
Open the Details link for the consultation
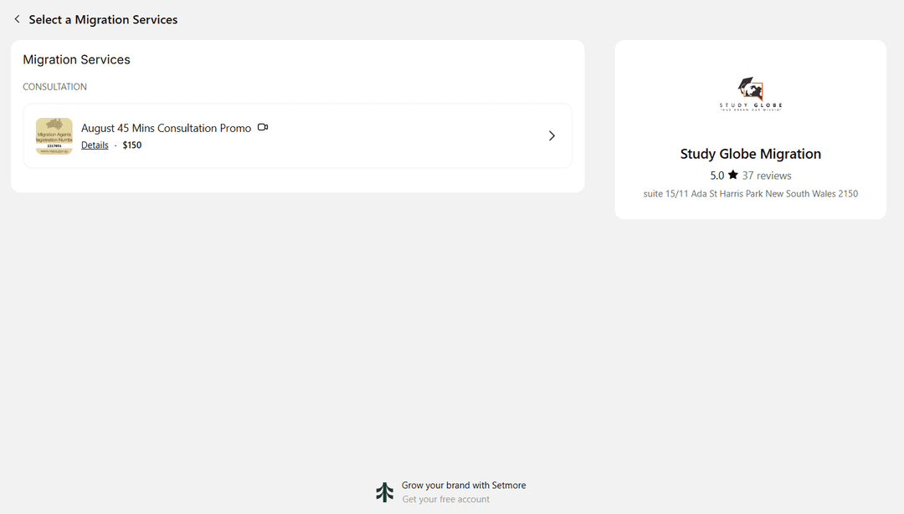coord(95,145)
